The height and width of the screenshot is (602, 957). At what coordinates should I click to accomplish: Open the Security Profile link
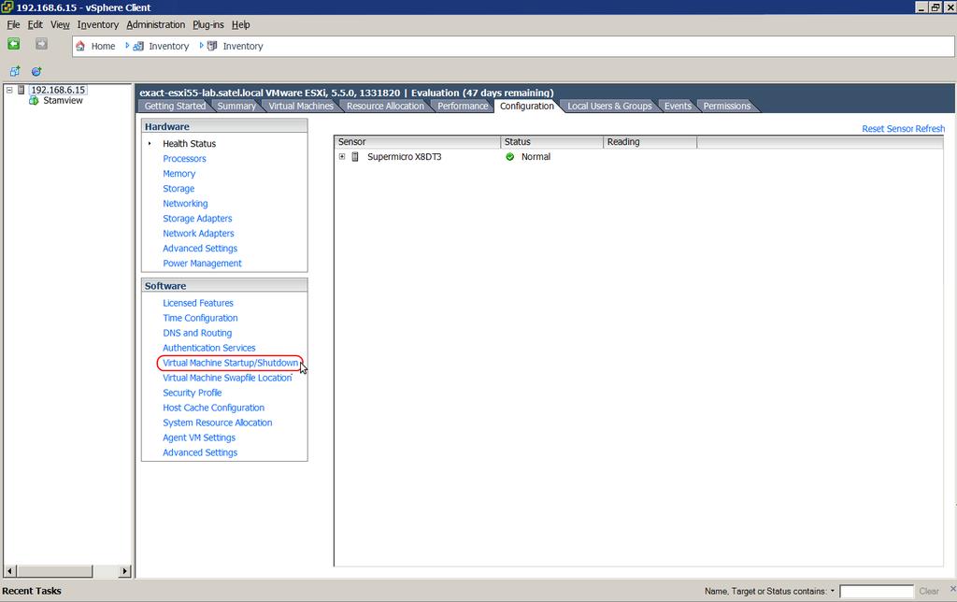click(x=192, y=393)
